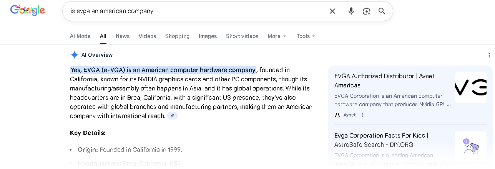
Task: Start voice search with the microphone
Action: point(351,11)
